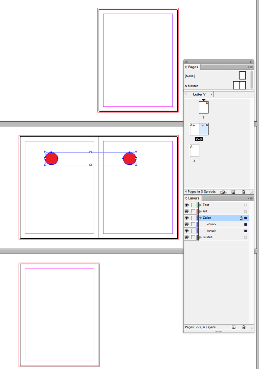The image size is (259, 369).
Task: Select left red circle on page 2
Action: tap(52, 158)
